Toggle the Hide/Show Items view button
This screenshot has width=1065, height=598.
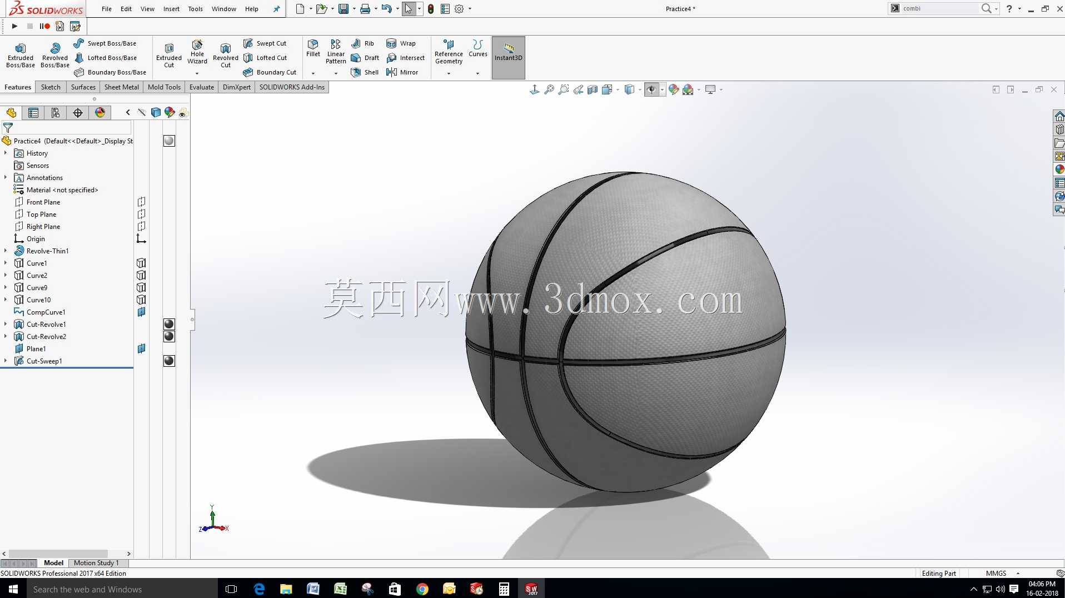[x=651, y=89]
